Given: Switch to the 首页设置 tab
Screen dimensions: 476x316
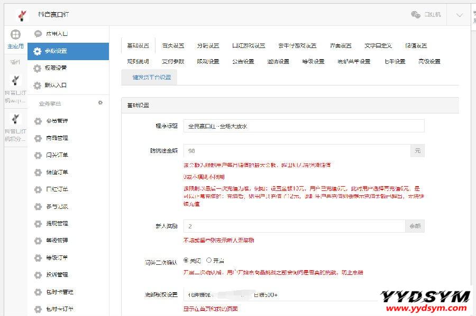Looking at the screenshot, I should click(173, 46).
